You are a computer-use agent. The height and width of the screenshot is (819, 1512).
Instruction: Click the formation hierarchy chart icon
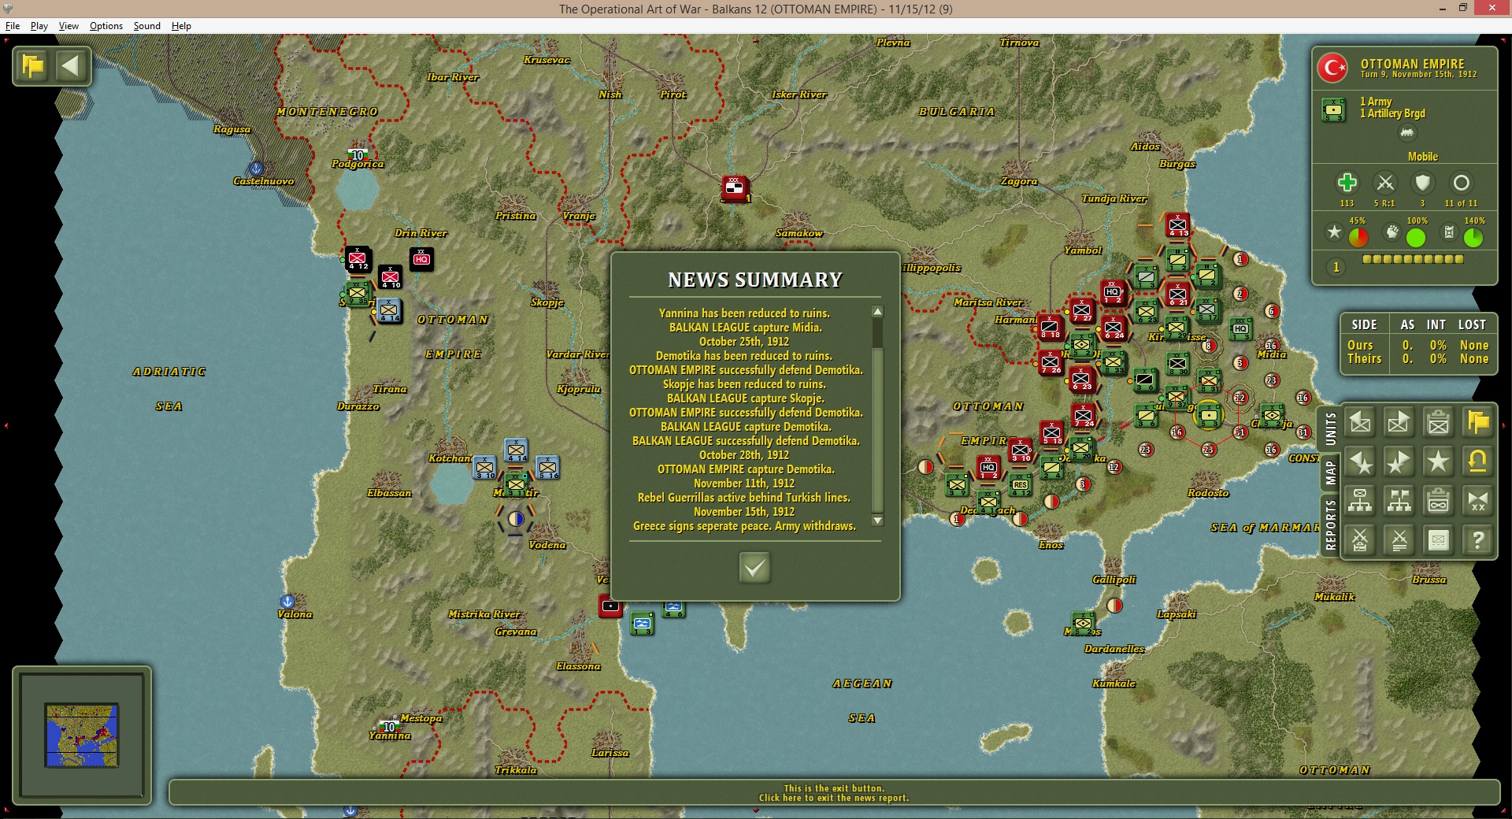(x=1360, y=501)
